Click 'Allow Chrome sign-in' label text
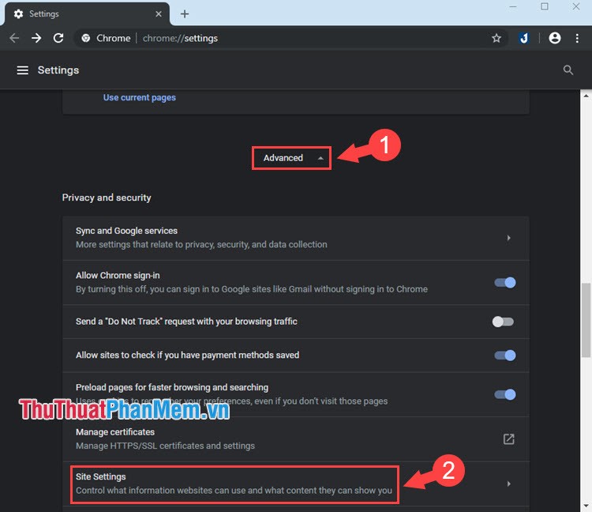This screenshot has height=512, width=592. (118, 276)
